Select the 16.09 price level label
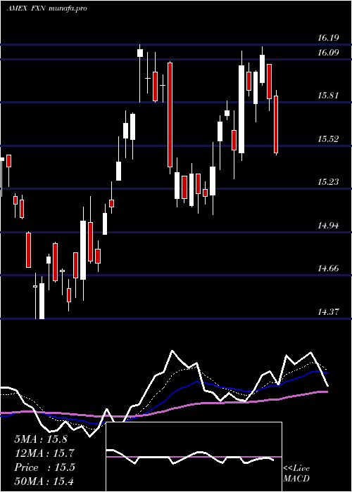 pos(328,53)
